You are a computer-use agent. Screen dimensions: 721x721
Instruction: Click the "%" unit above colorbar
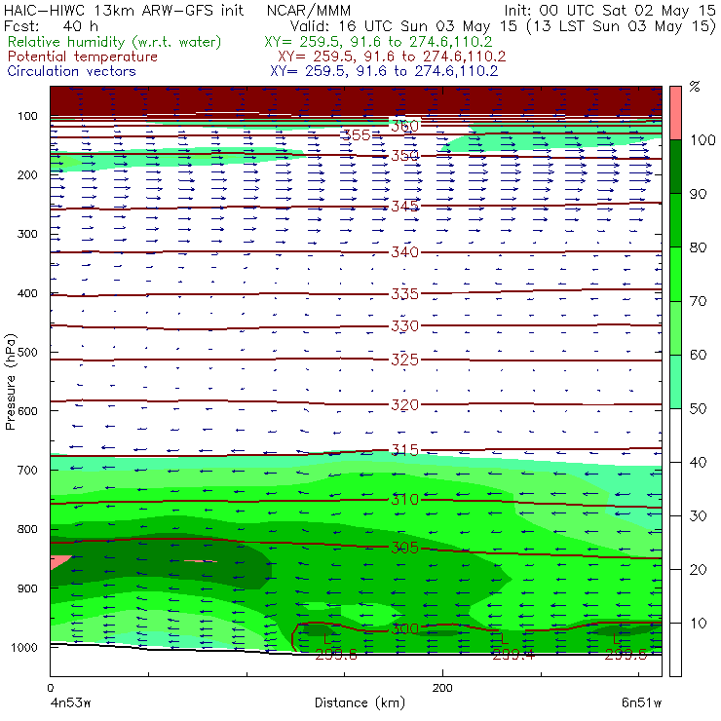(x=695, y=87)
